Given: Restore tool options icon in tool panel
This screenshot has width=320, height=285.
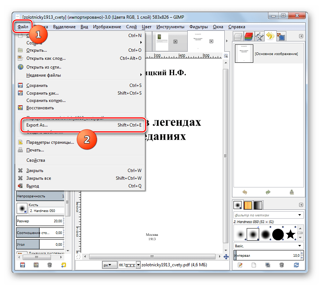Looking at the screenshot, I should pyautogui.click(x=36, y=265).
